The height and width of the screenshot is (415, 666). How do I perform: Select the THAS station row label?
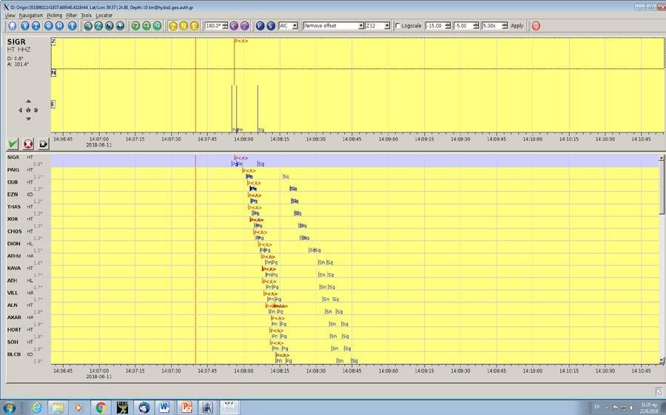(13, 207)
